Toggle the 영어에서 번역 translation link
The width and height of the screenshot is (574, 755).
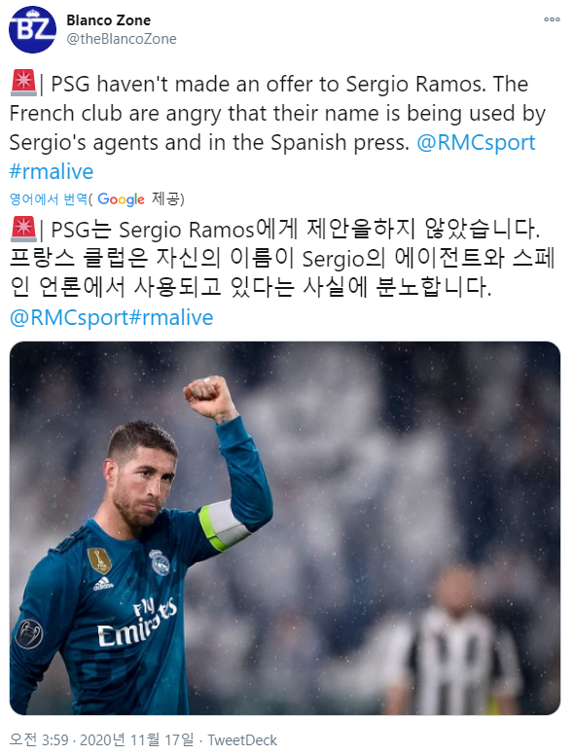(x=49, y=198)
